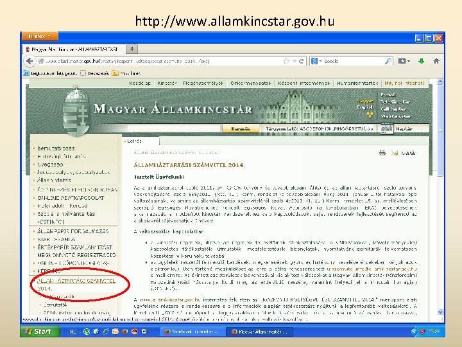Bookmark this page with the star icon
Viewport: 462px width, 347px height.
(x=286, y=61)
